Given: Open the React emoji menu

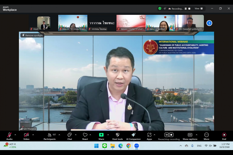Looking at the screenshot, I should click(x=85, y=135).
